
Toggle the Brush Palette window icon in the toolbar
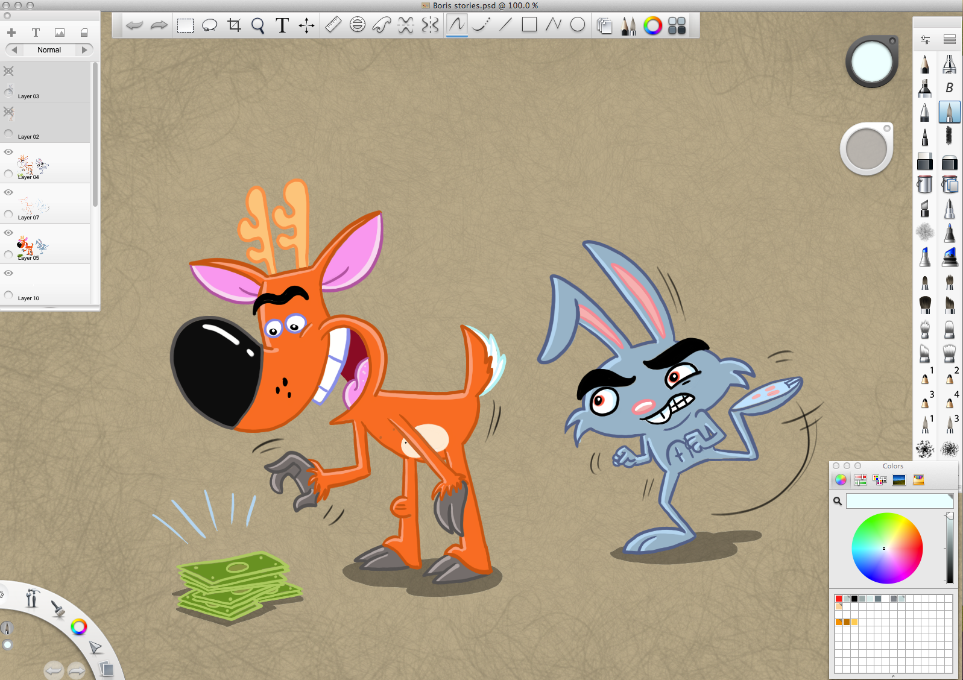(628, 25)
